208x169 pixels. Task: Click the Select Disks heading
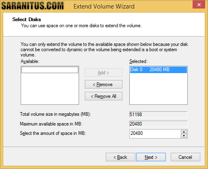pyautogui.click(x=27, y=19)
